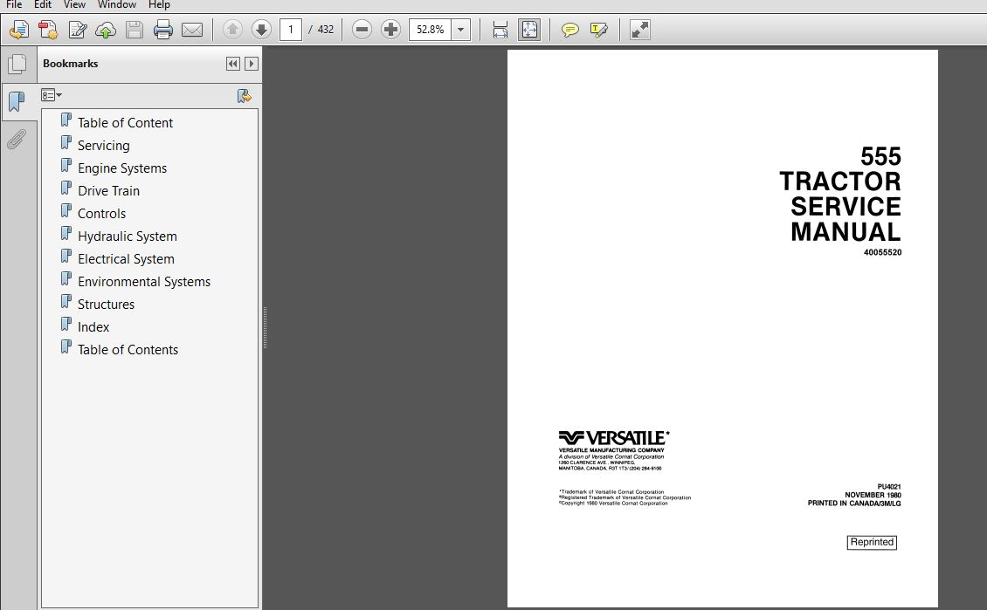Viewport: 987px width, 610px height.
Task: Open the Edit PDF tool
Action: pos(78,30)
